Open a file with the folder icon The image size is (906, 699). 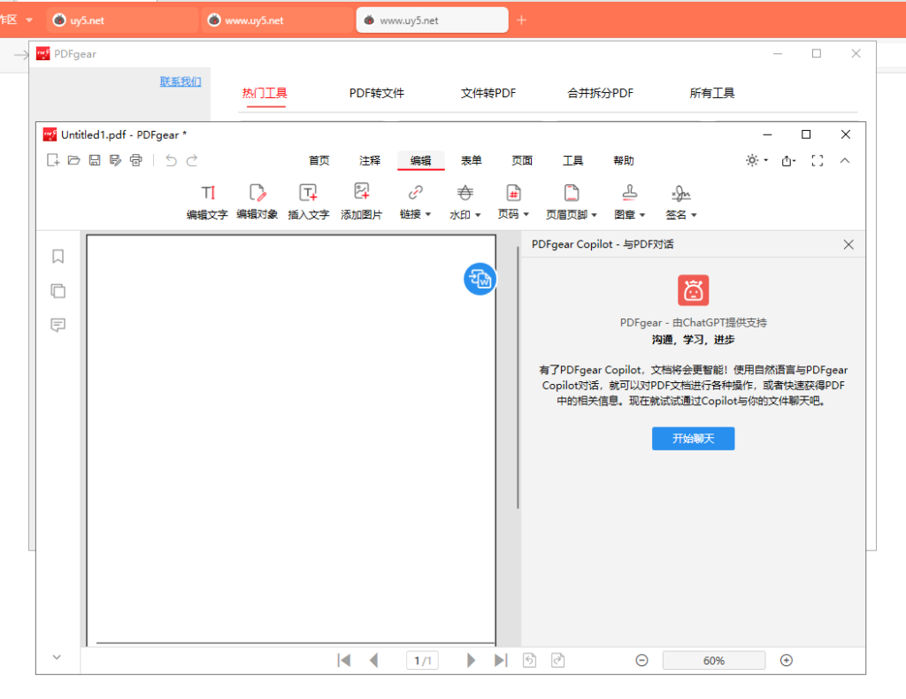tap(74, 160)
